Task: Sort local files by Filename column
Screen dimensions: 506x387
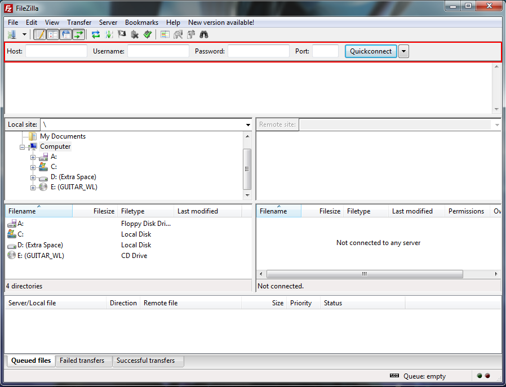Action: (x=39, y=211)
